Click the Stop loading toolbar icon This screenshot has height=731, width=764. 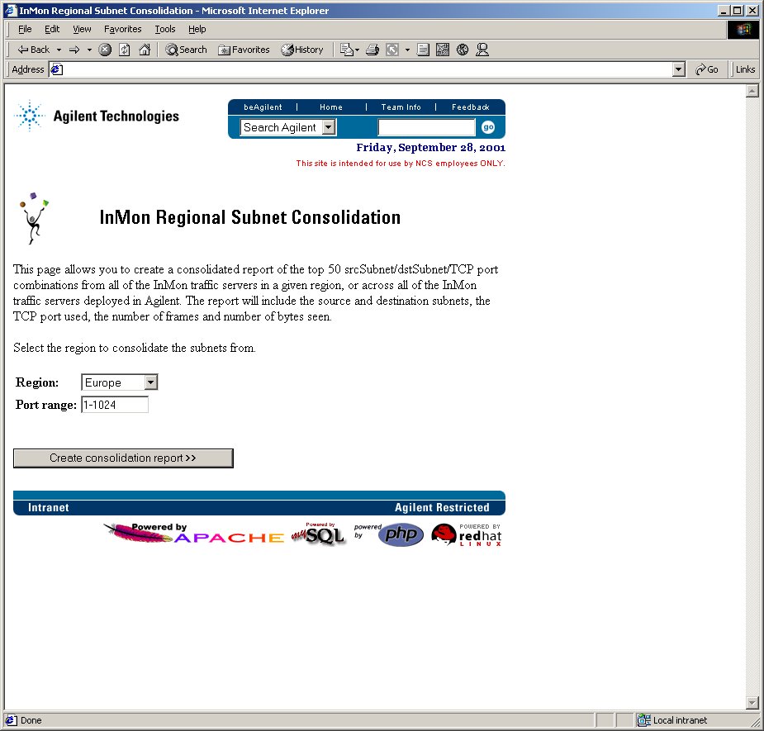(x=105, y=50)
